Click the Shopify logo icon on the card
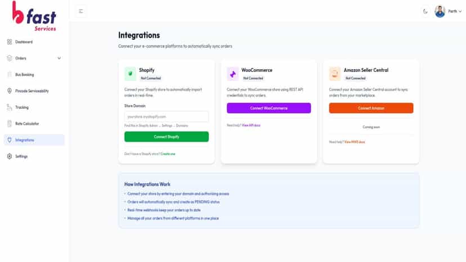466x262 pixels. coord(130,74)
